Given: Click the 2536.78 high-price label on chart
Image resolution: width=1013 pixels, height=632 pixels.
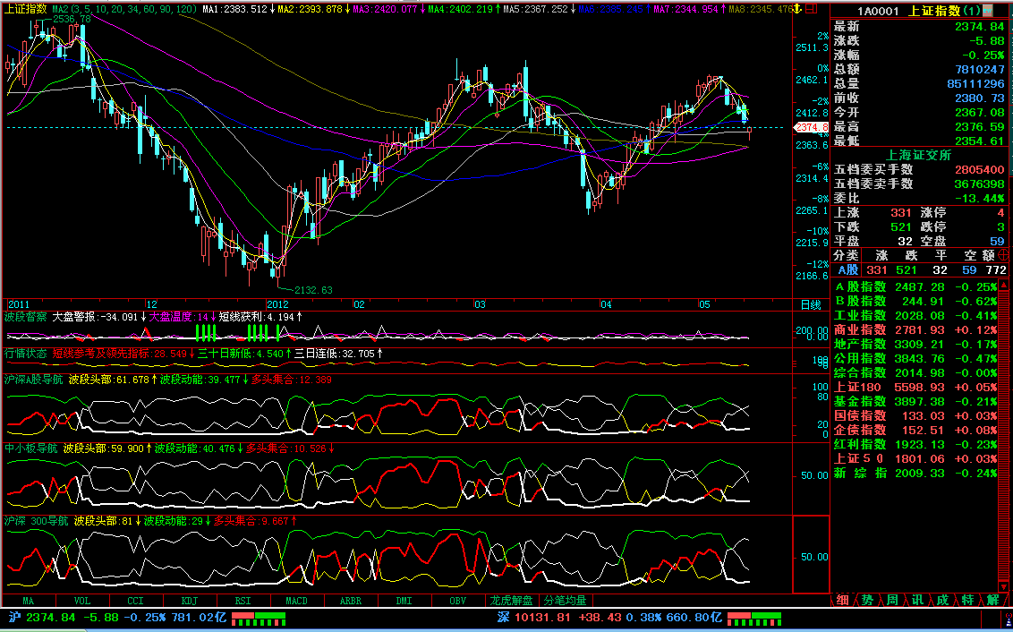Looking at the screenshot, I should pyautogui.click(x=72, y=20).
